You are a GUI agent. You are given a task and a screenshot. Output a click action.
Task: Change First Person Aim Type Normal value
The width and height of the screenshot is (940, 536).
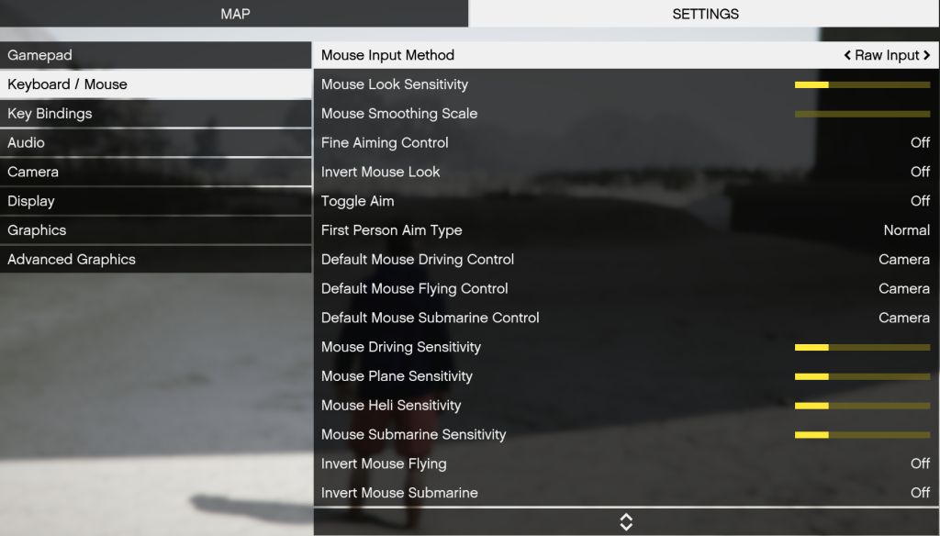coord(906,230)
